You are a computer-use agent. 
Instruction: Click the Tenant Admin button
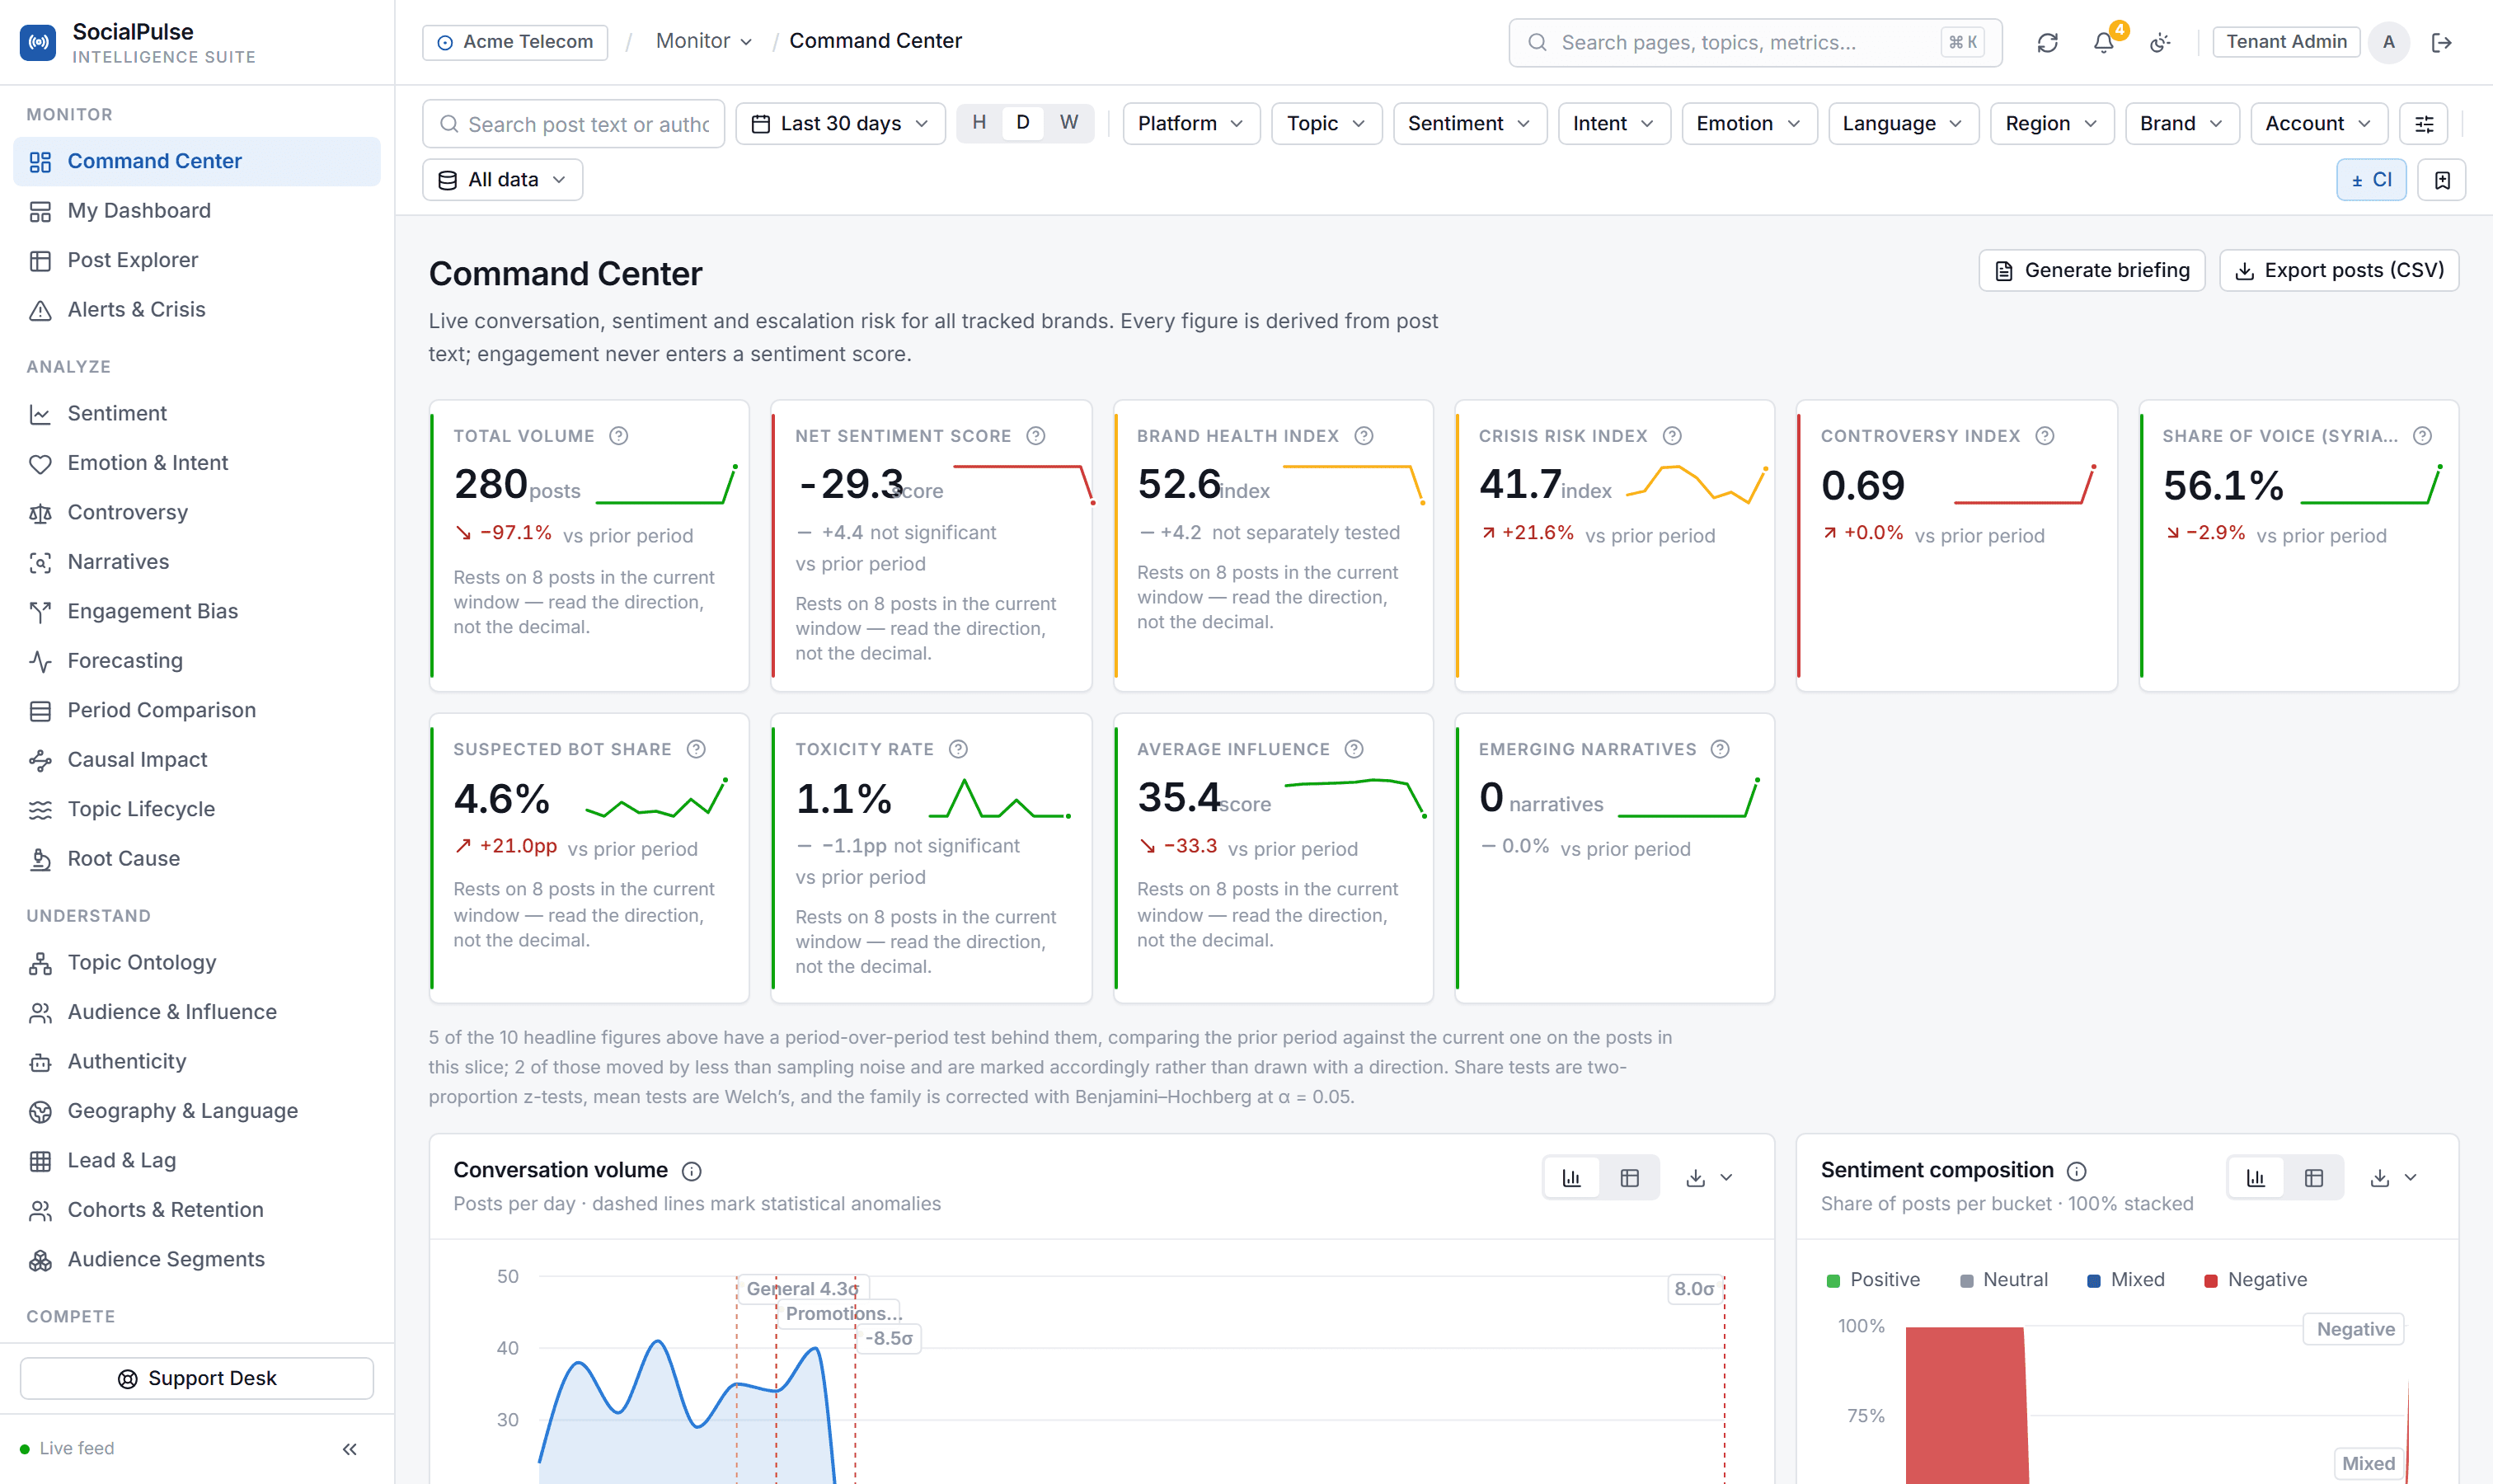[2285, 42]
